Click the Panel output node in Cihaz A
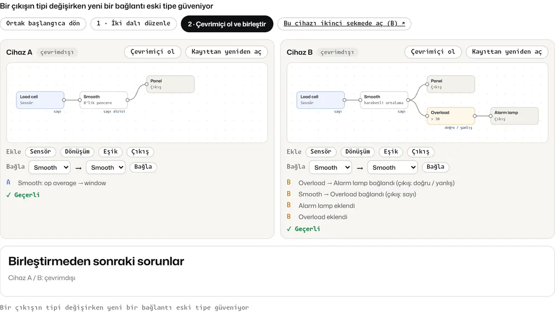 [170, 84]
